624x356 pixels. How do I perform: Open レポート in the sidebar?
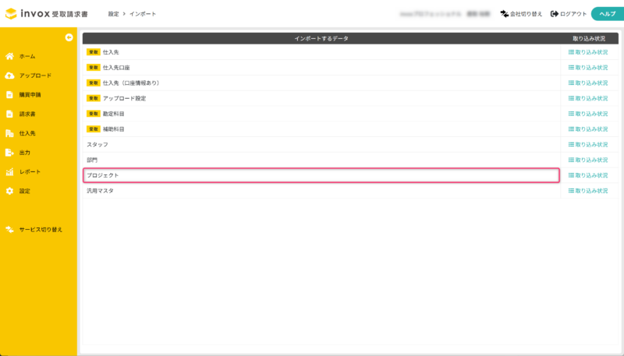click(x=30, y=171)
